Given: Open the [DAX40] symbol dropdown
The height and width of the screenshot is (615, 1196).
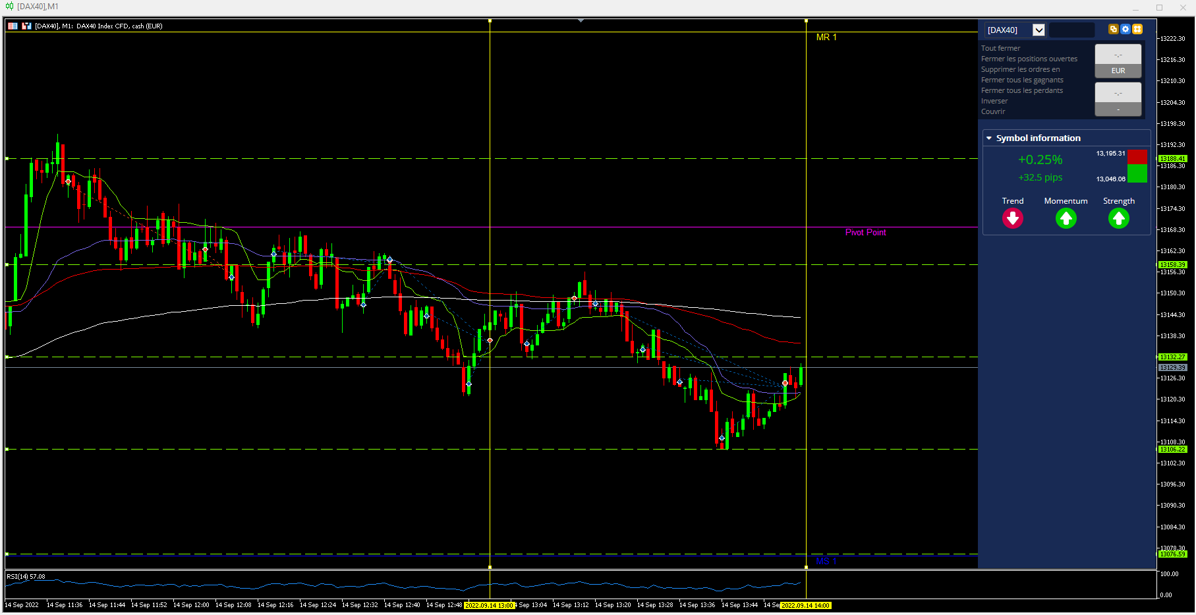Looking at the screenshot, I should click(1039, 30).
